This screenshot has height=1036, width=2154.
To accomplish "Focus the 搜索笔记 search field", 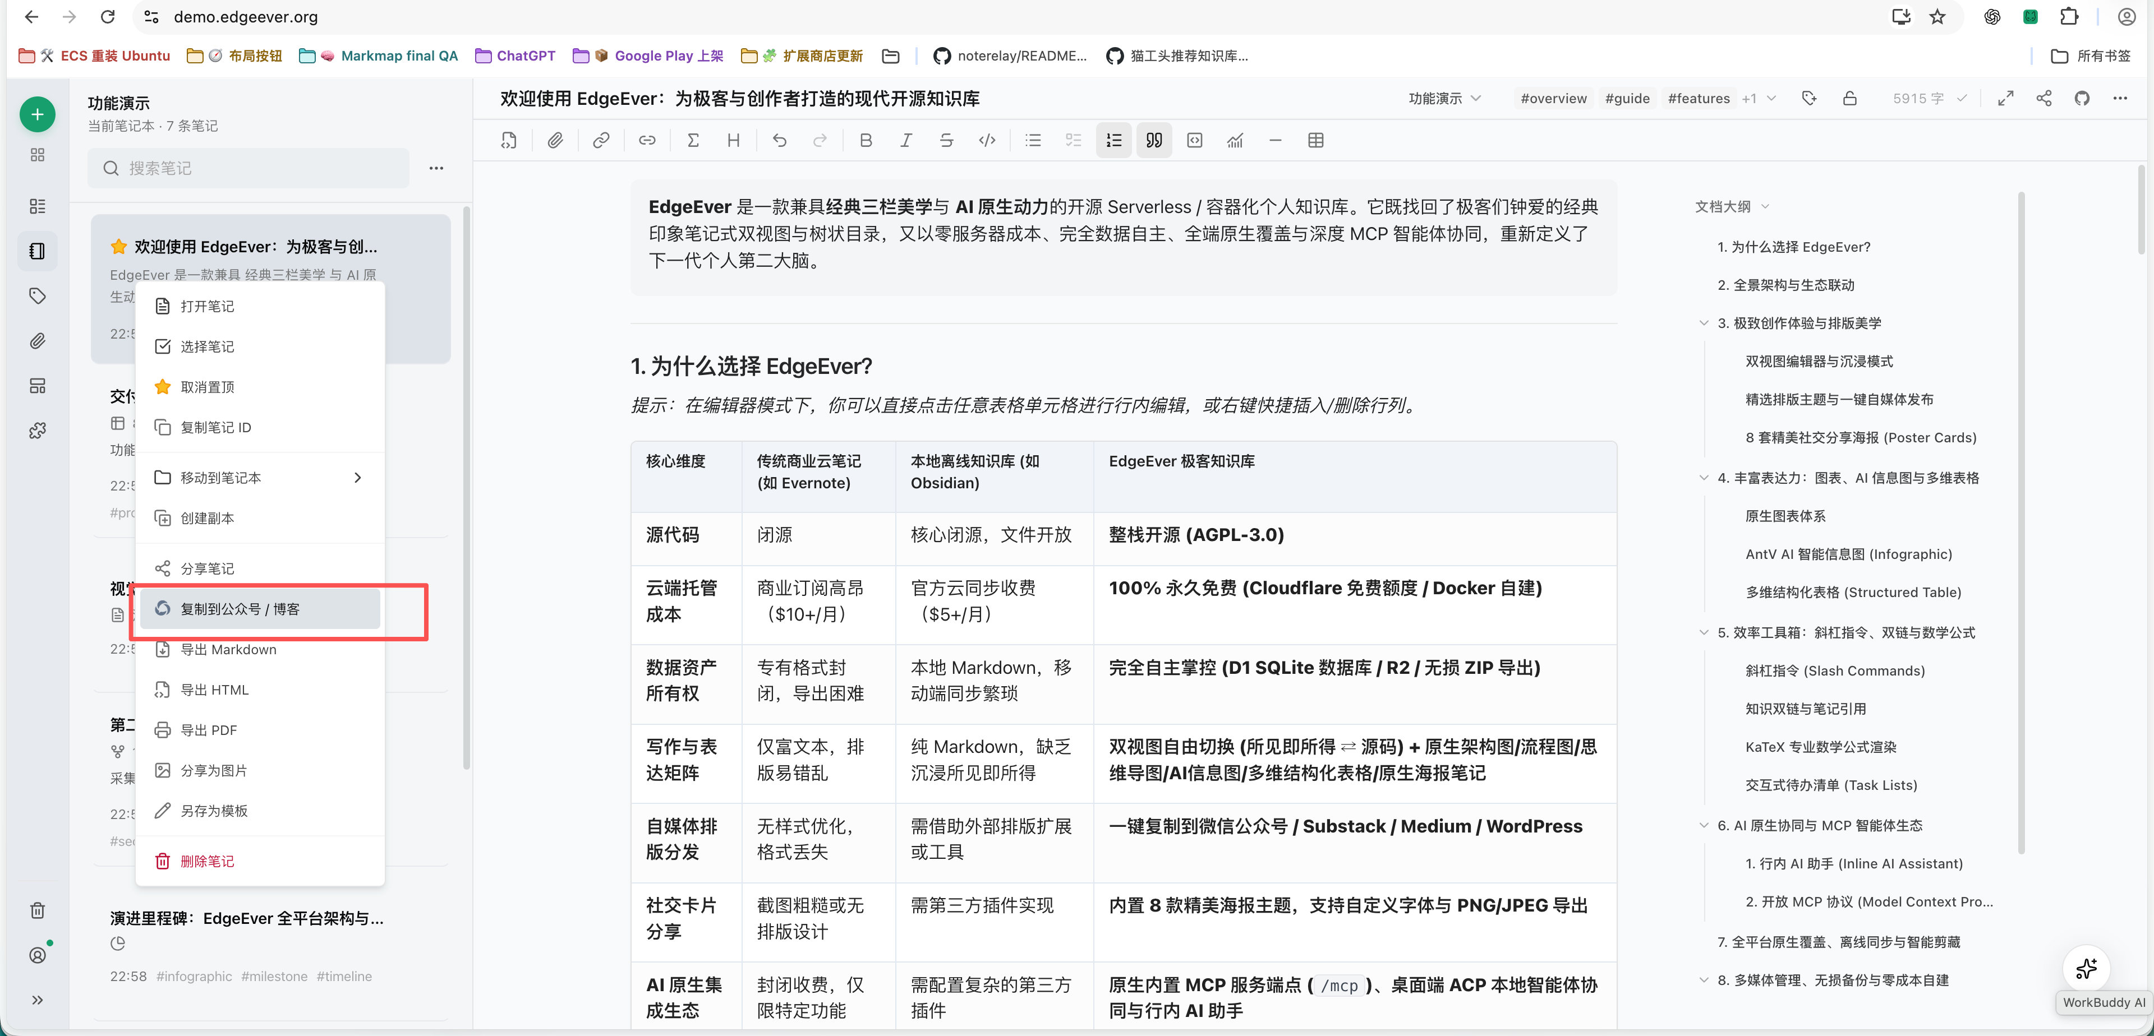I will [x=248, y=168].
